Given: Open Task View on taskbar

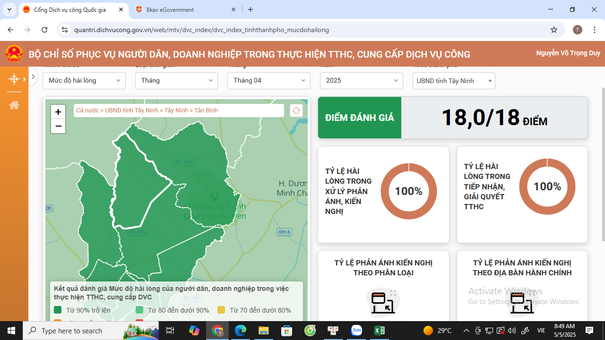Looking at the screenshot, I should click(x=170, y=331).
